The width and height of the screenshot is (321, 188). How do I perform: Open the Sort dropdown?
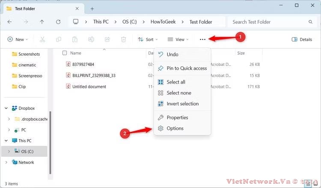tap(148, 39)
